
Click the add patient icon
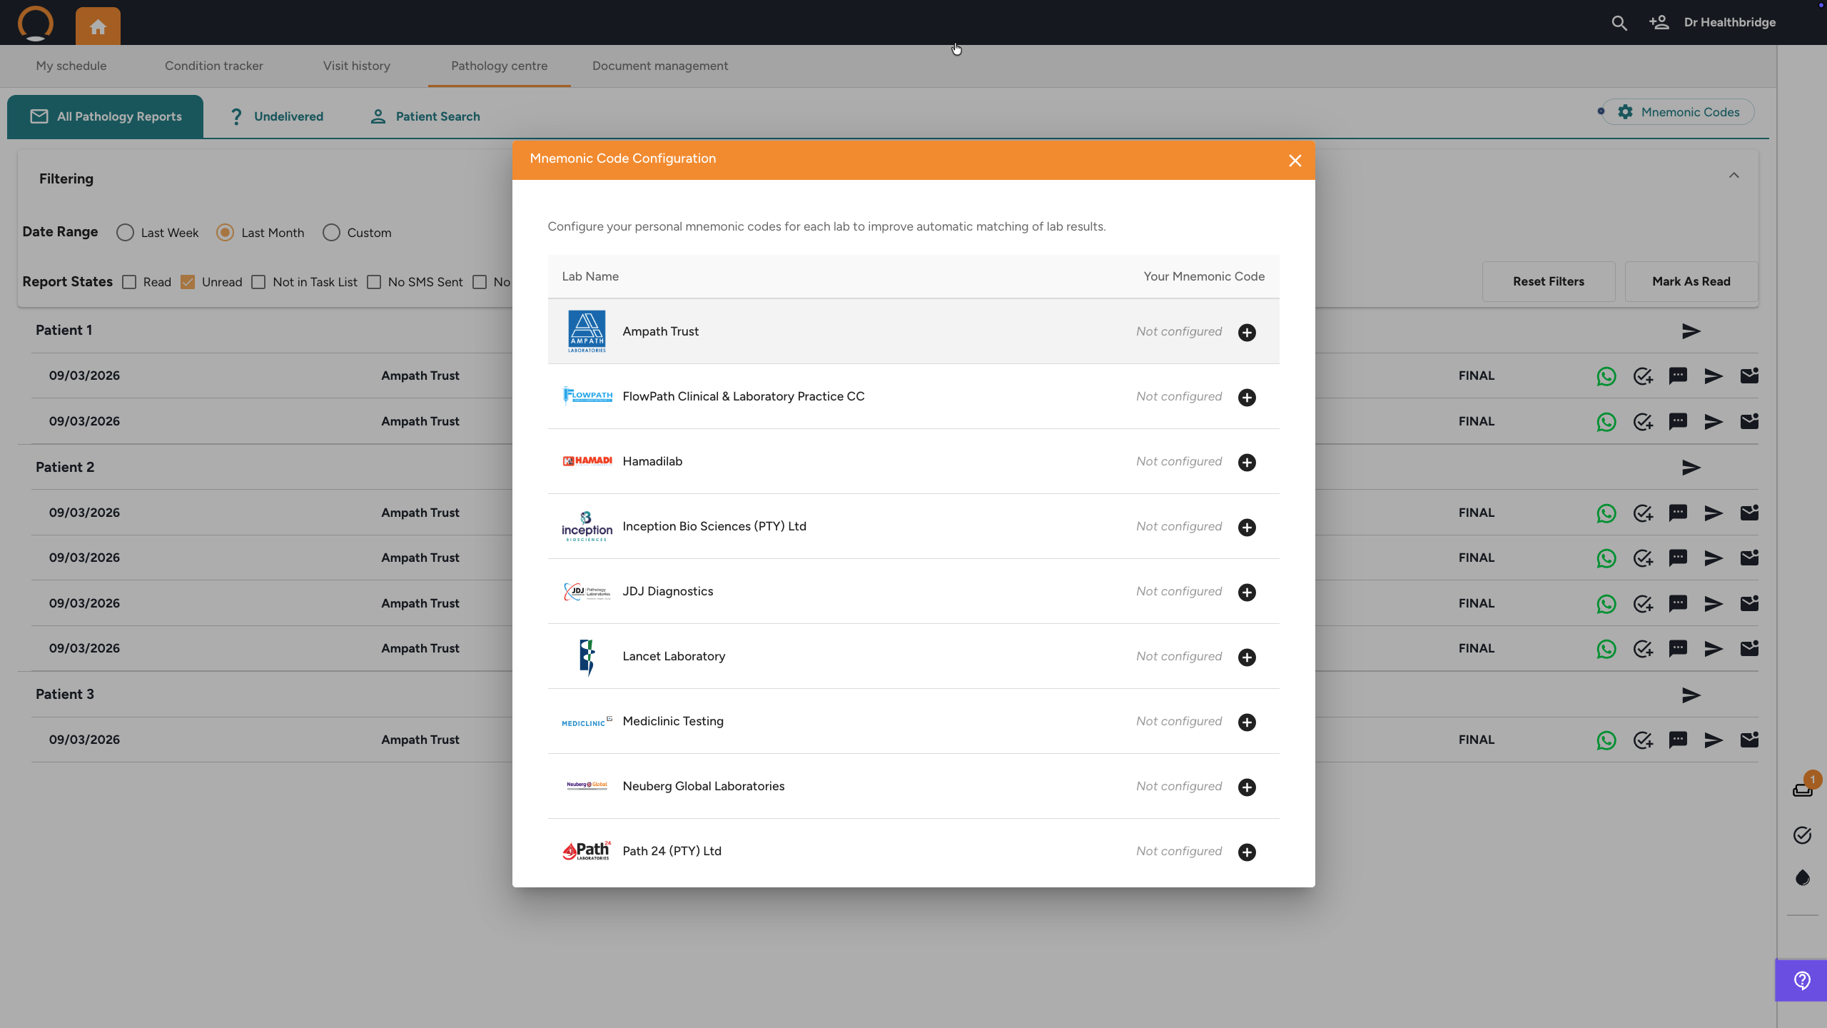coord(1659,23)
